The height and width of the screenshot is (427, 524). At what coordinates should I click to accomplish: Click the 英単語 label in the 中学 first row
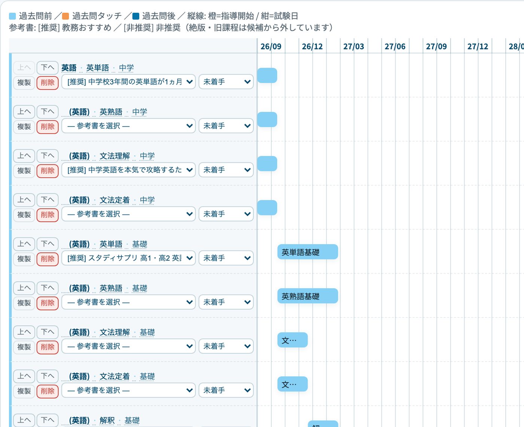tap(97, 68)
